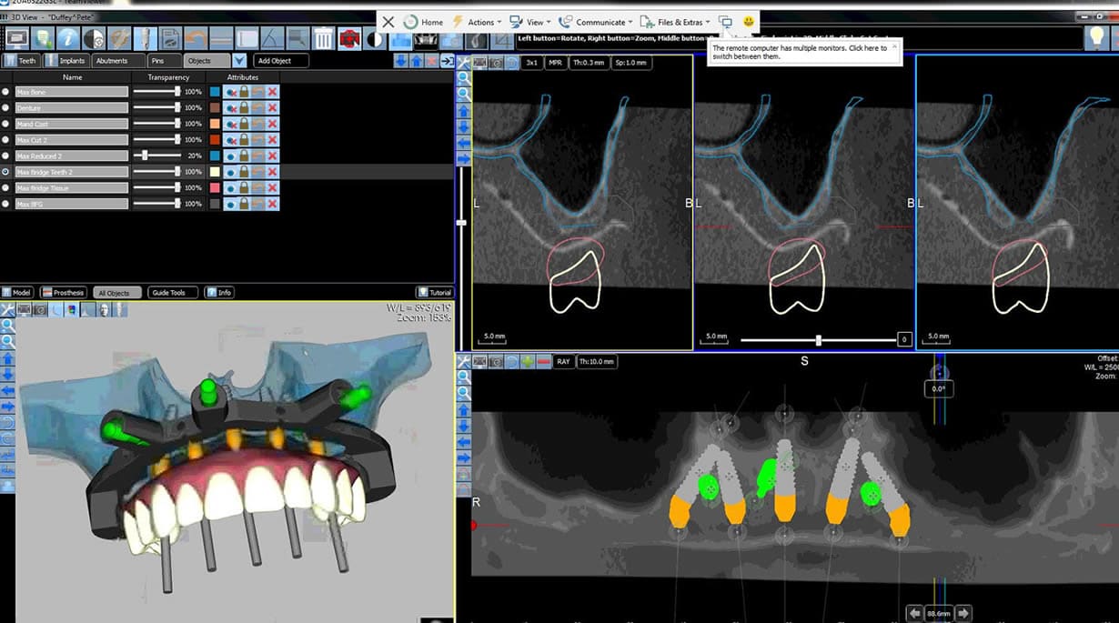Click the blue info icon in top toolbar
This screenshot has width=1119, height=623.
coord(67,38)
